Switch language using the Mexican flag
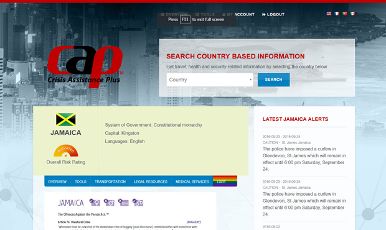 tap(352, 14)
